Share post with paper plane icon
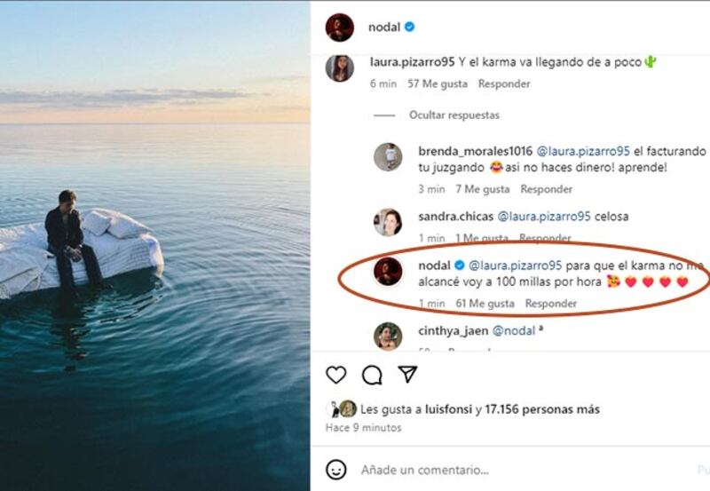This screenshot has width=710, height=491. point(407,375)
